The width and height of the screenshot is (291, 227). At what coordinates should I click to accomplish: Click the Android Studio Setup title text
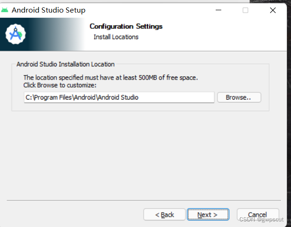[49, 10]
